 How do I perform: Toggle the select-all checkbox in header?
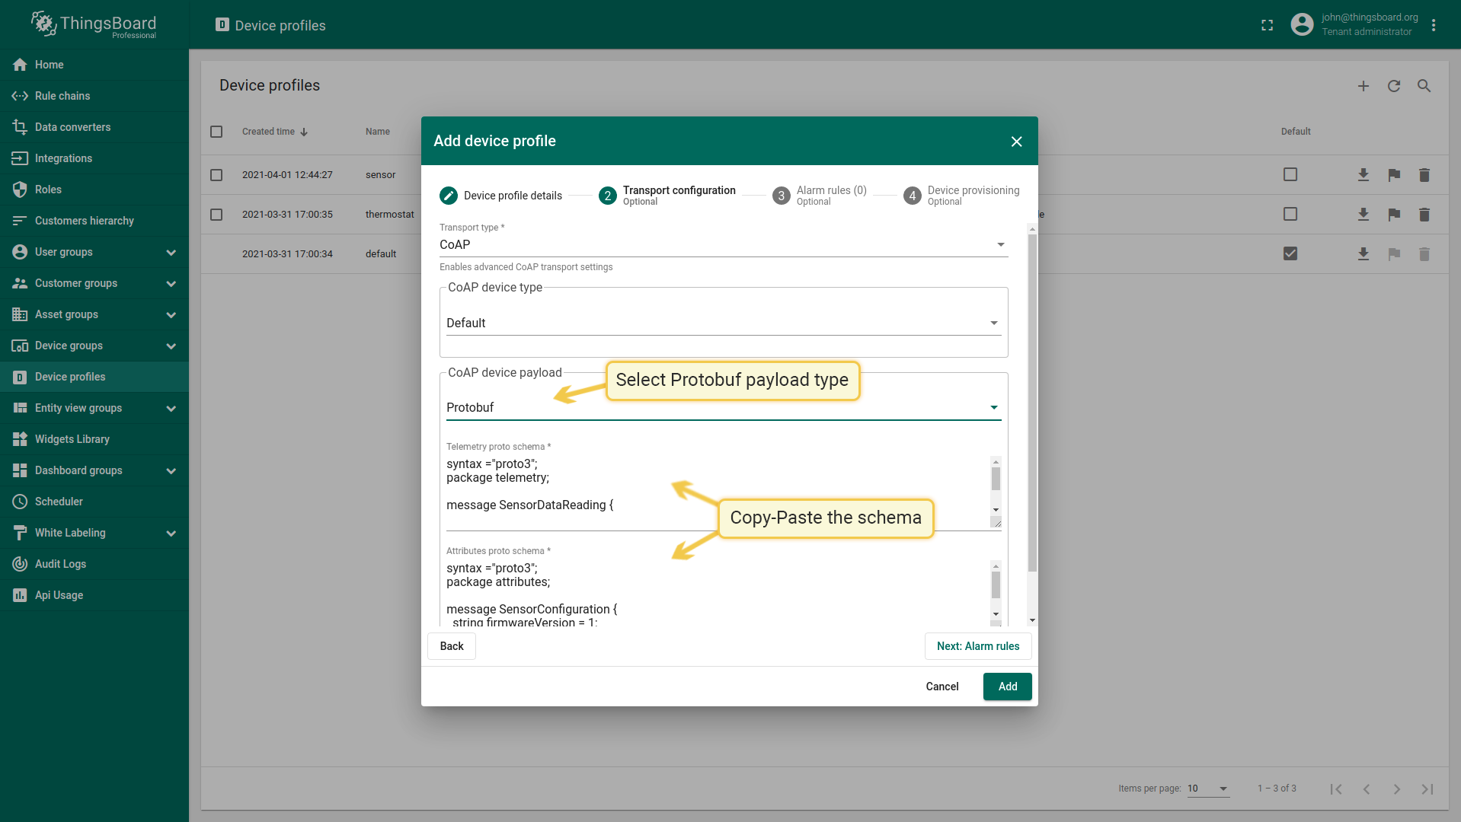(216, 132)
